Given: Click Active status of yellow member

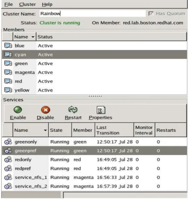Looking at the screenshot, I should pos(45,90).
